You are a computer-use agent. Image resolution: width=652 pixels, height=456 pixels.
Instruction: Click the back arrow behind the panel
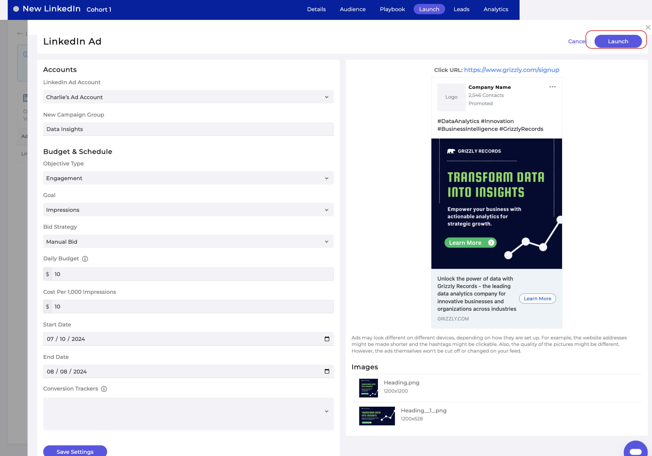(x=20, y=34)
